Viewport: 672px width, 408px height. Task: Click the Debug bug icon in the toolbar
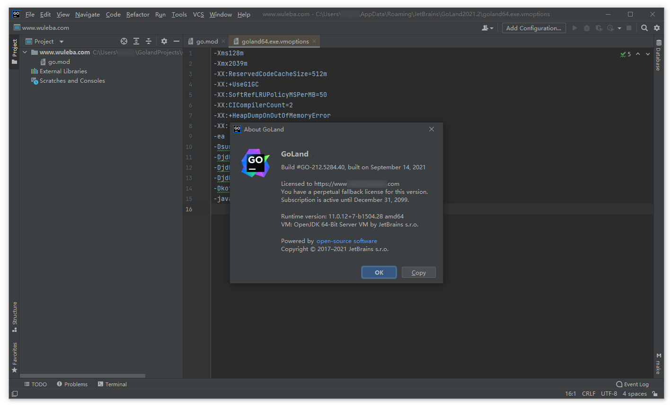pyautogui.click(x=587, y=28)
